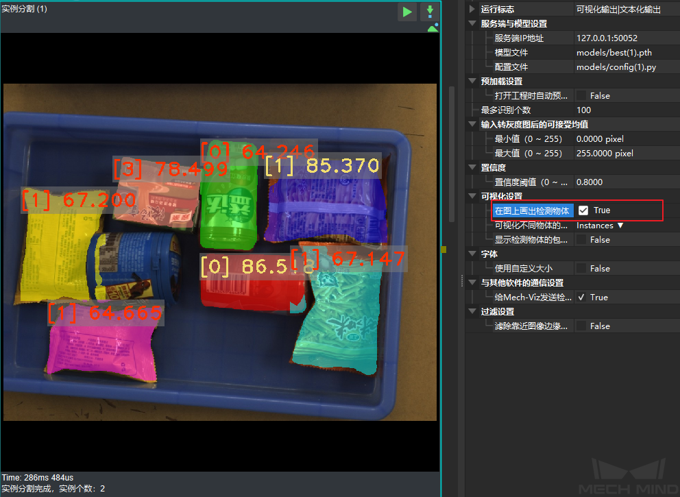This screenshot has width=680, height=497.
Task: Click the [1] 64.665 detection label
Action: tap(106, 313)
